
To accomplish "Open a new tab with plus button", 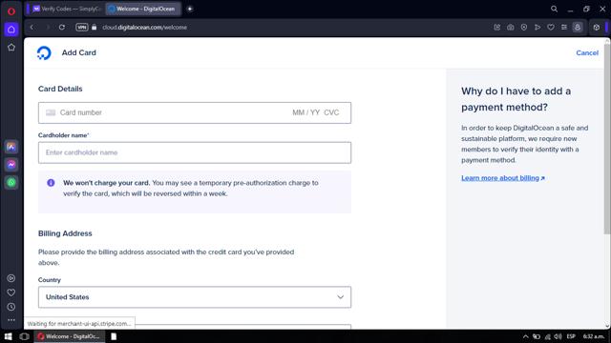I will 190,9.
